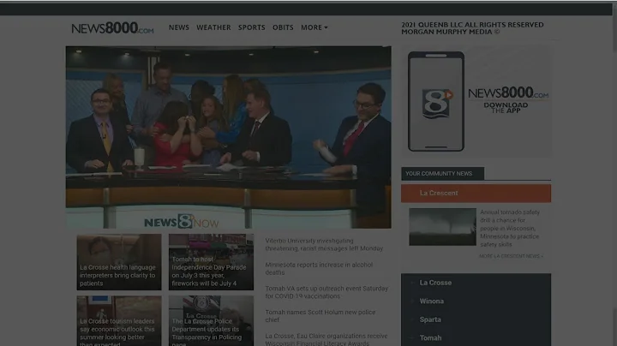617x346 pixels.
Task: Expand the Tomah community section
Action: pos(476,337)
